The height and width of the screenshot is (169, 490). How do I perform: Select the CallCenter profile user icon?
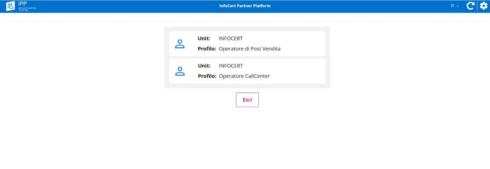click(x=180, y=71)
